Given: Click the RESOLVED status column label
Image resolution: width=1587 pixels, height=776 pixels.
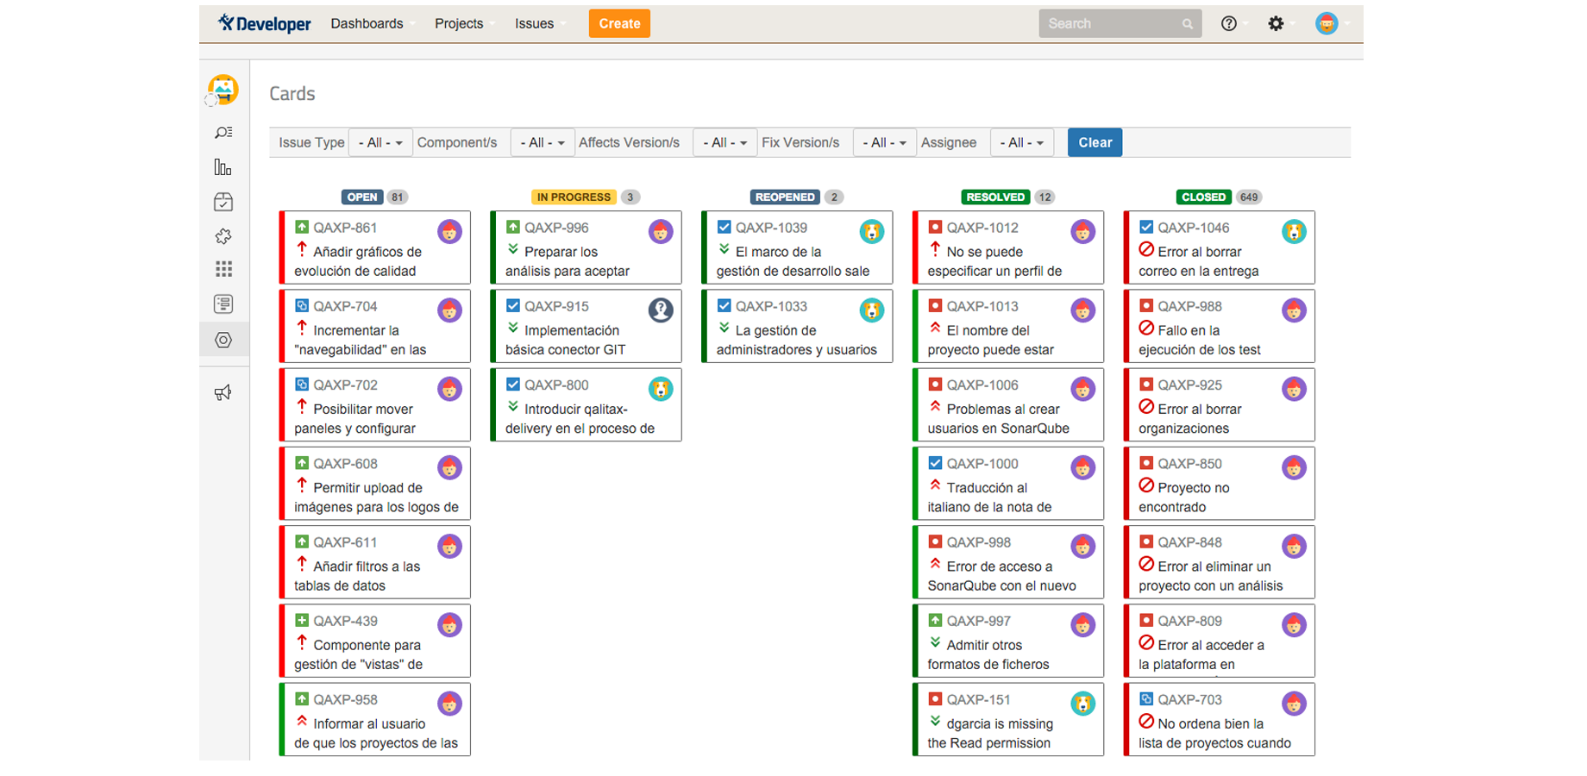Looking at the screenshot, I should pyautogui.click(x=995, y=197).
